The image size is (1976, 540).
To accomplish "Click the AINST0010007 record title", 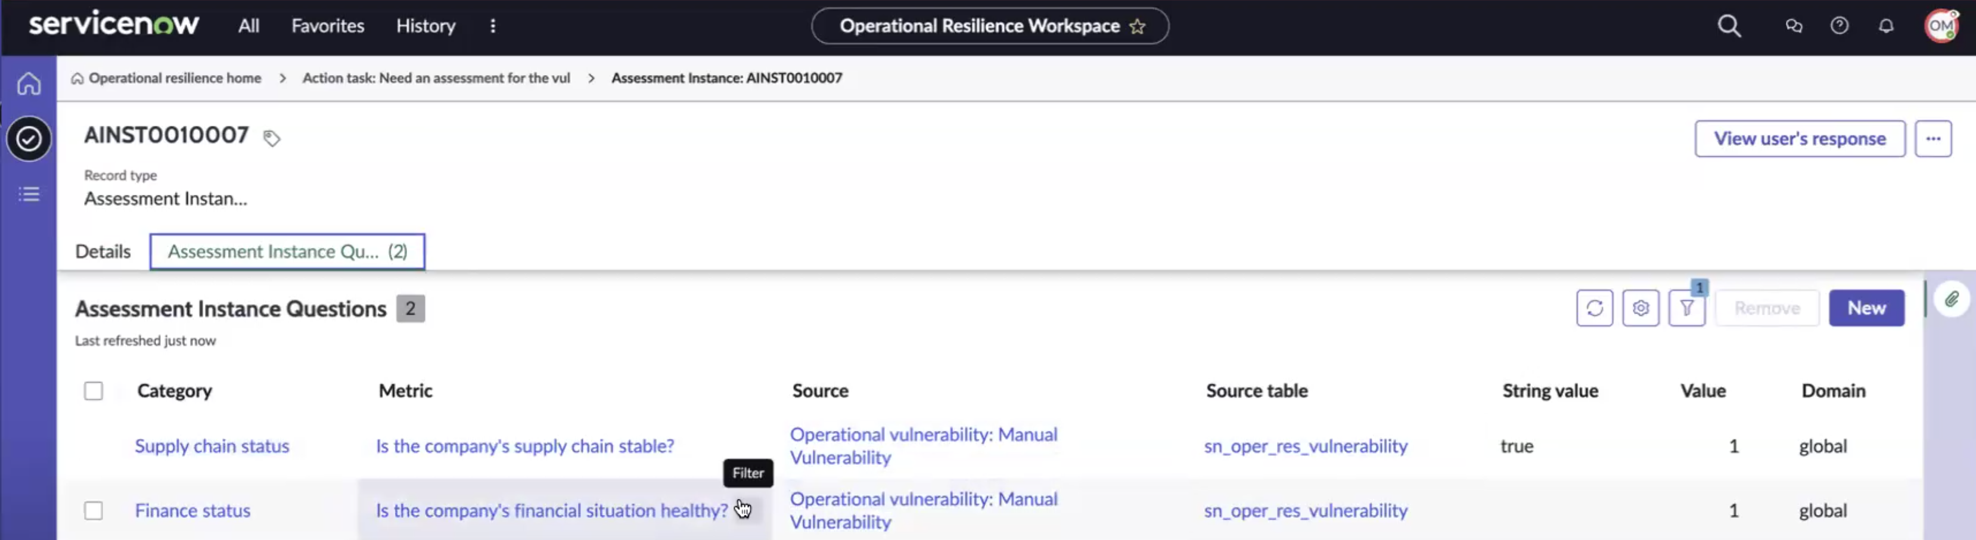I will [x=166, y=135].
